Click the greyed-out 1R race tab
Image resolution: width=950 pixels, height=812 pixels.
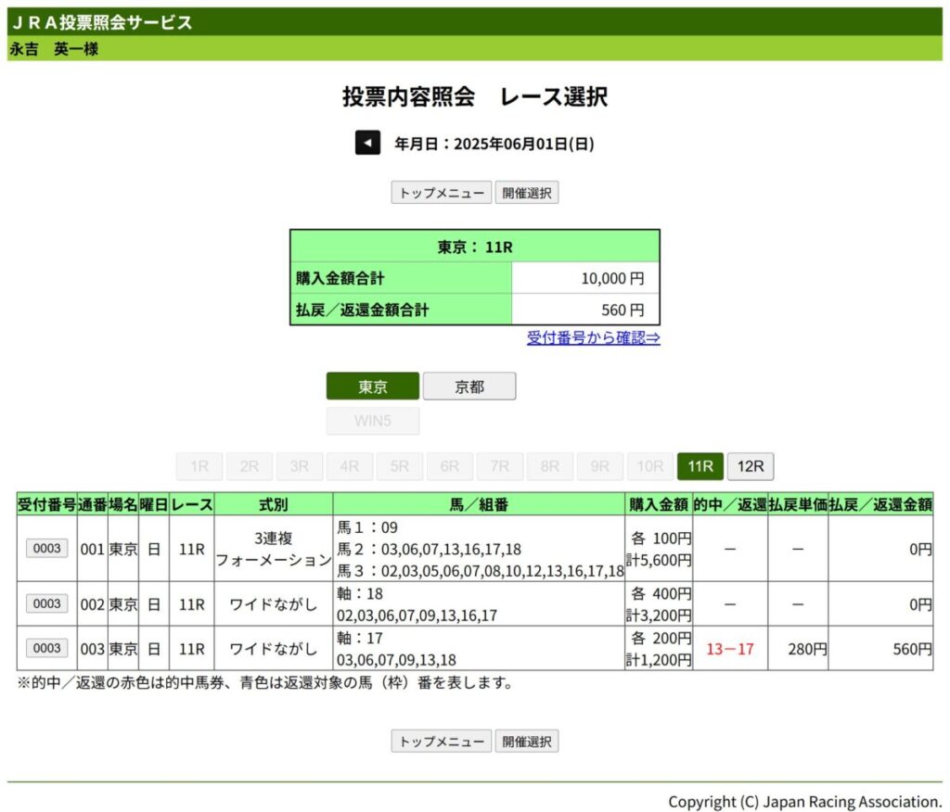(199, 466)
